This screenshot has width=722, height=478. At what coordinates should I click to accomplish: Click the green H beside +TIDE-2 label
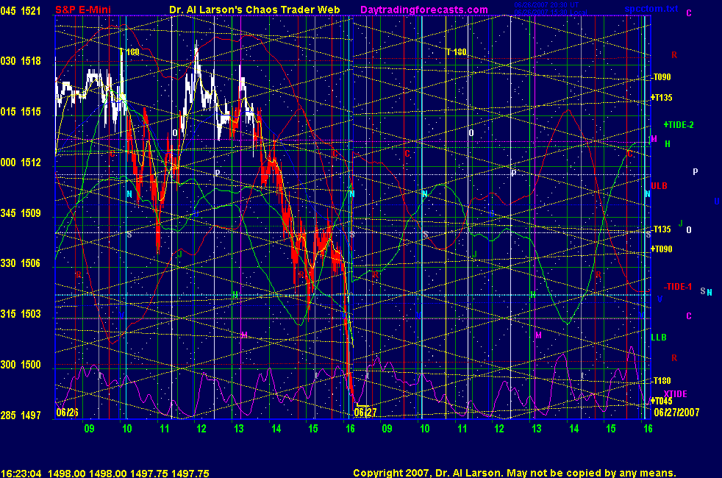click(668, 144)
